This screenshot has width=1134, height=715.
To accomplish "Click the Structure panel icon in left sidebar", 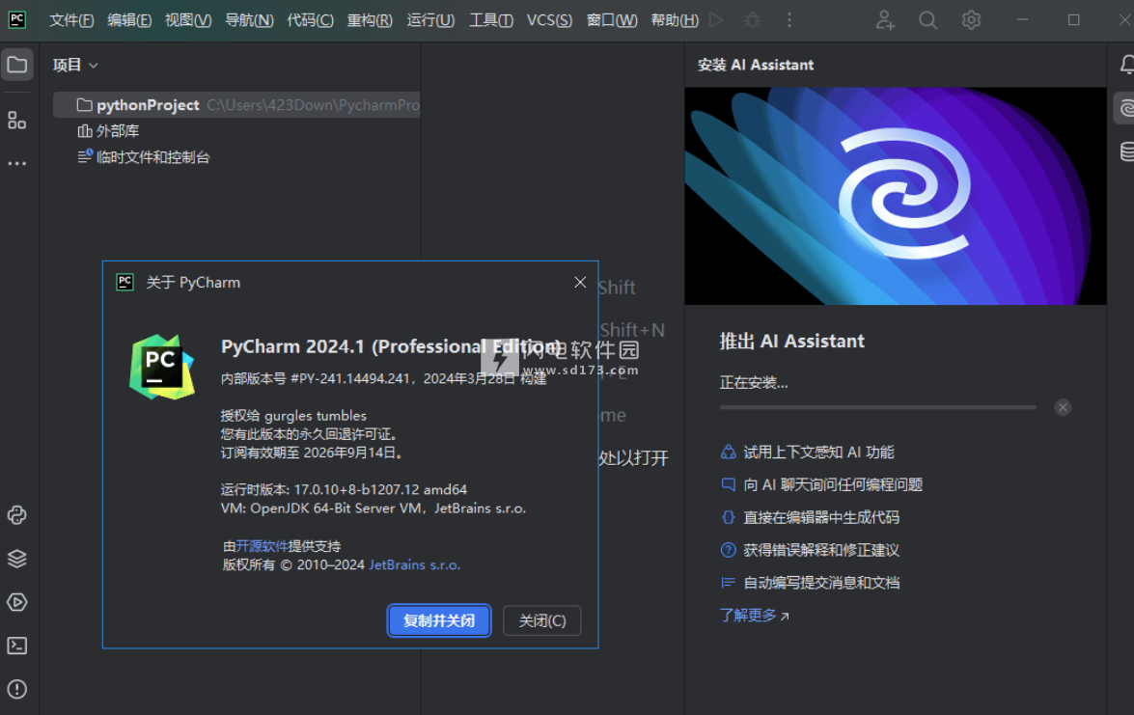I will [16, 120].
